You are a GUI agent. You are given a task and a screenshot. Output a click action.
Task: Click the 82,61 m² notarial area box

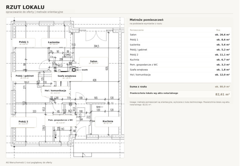point(180,94)
